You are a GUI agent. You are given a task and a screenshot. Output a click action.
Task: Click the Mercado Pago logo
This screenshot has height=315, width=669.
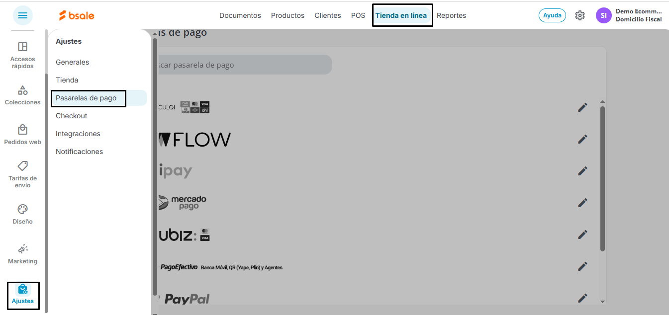pyautogui.click(x=182, y=203)
